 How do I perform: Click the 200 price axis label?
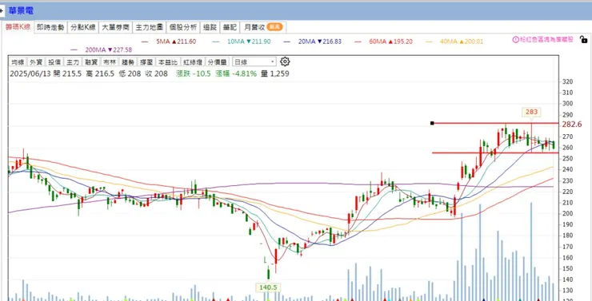567,213
